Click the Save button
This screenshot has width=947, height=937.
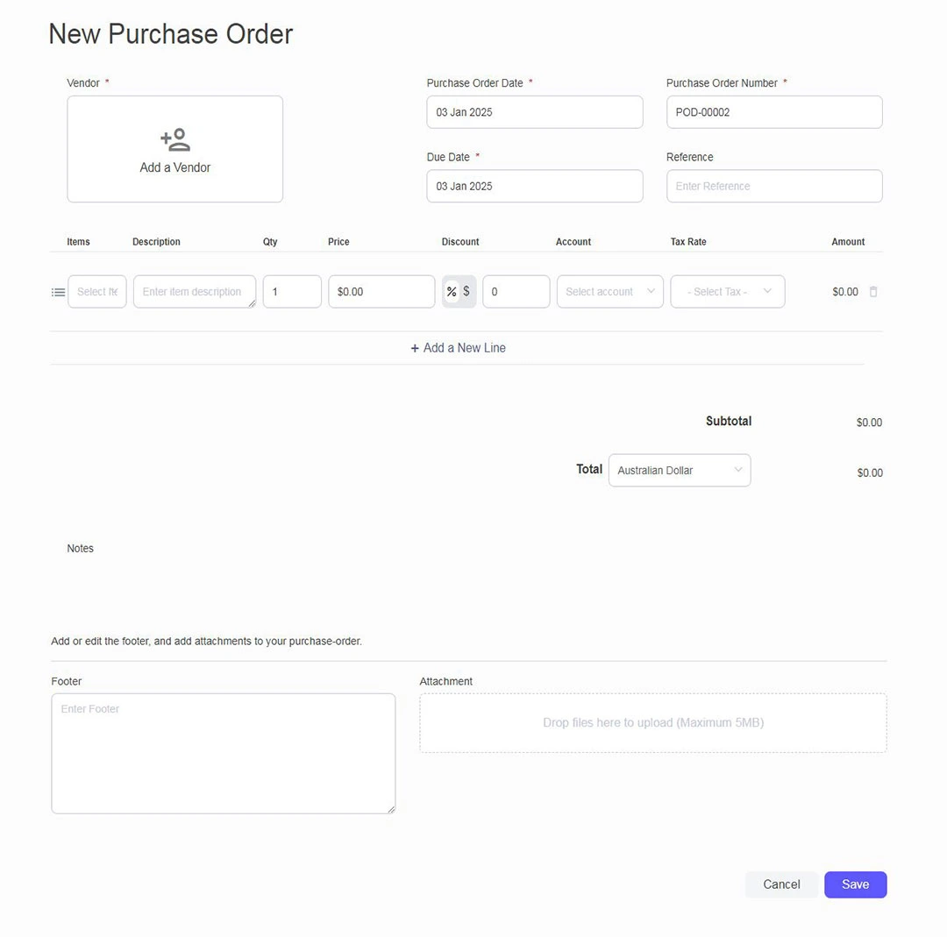(855, 884)
